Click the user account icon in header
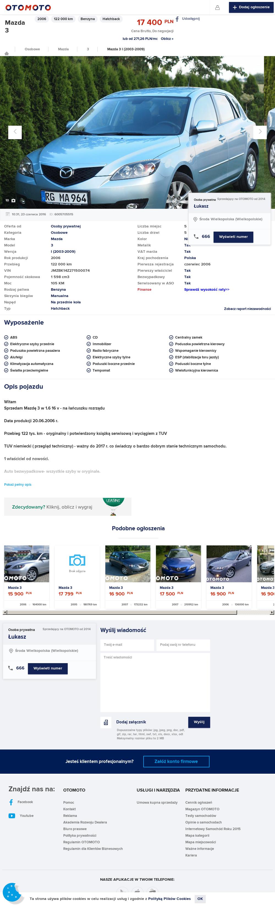 point(217,7)
